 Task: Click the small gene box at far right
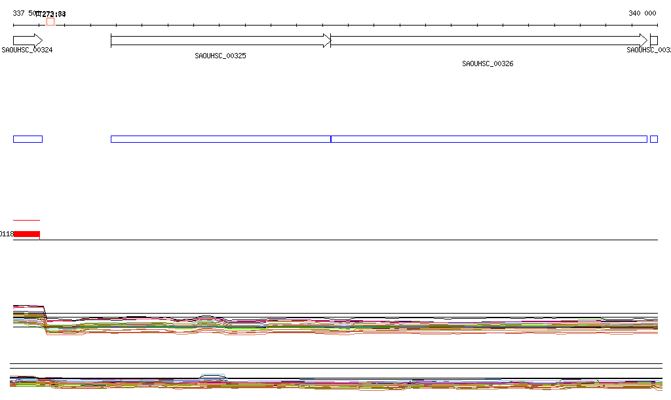click(x=653, y=41)
